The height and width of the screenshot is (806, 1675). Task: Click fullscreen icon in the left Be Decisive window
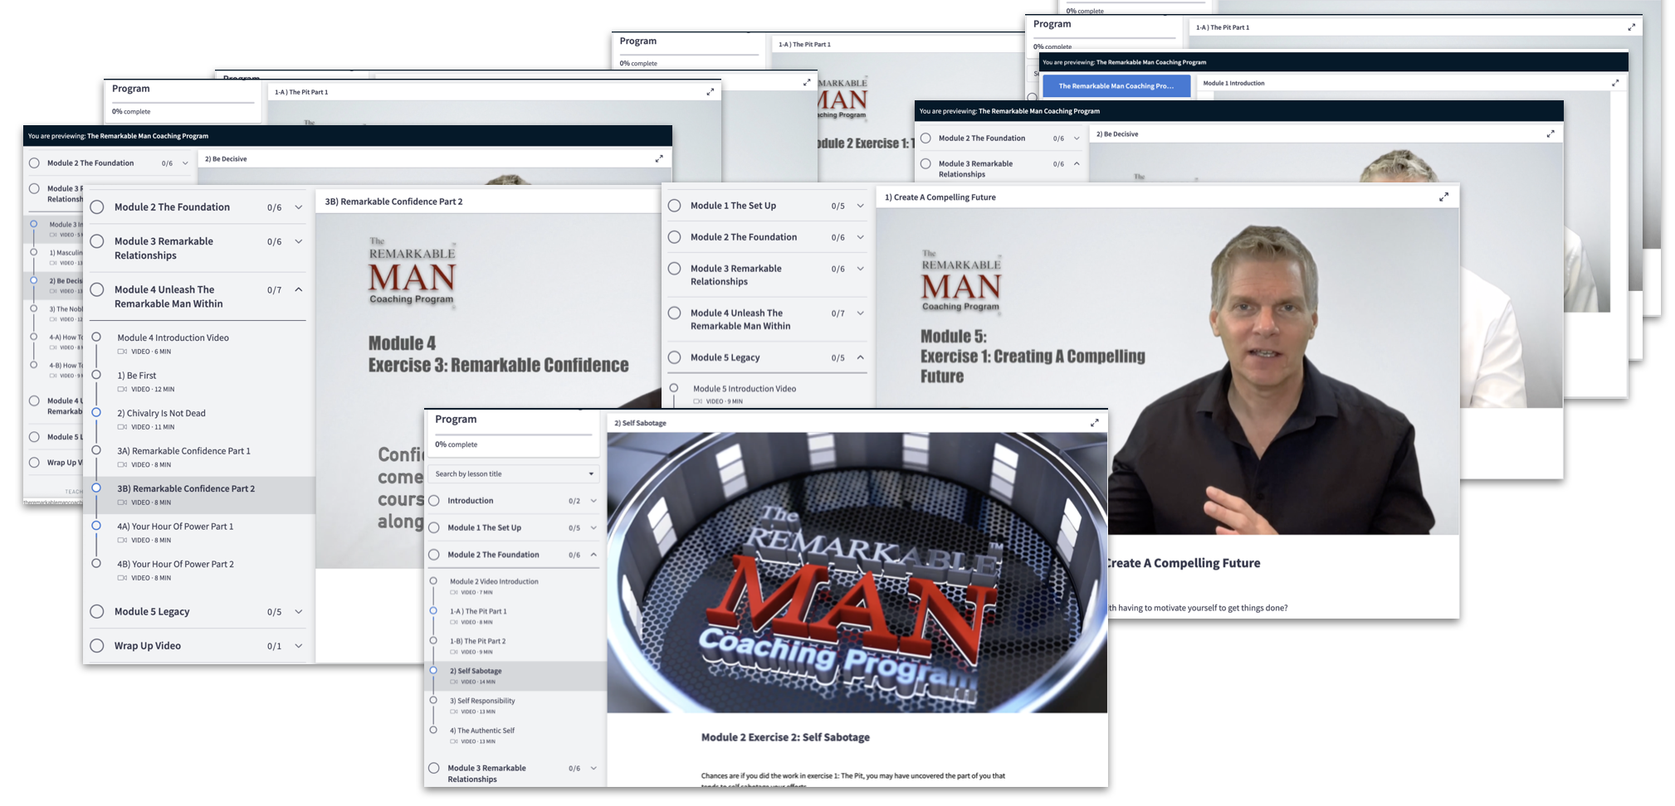coord(659,158)
